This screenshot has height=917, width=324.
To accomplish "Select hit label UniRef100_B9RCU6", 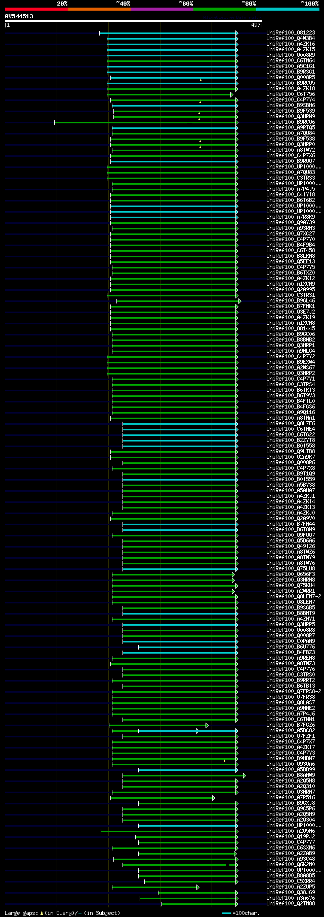I will coord(291,122).
